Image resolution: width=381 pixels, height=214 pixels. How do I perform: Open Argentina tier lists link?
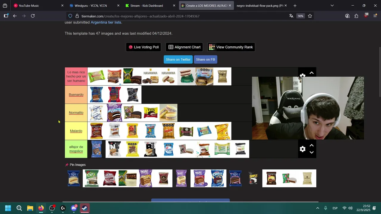[x=106, y=22]
